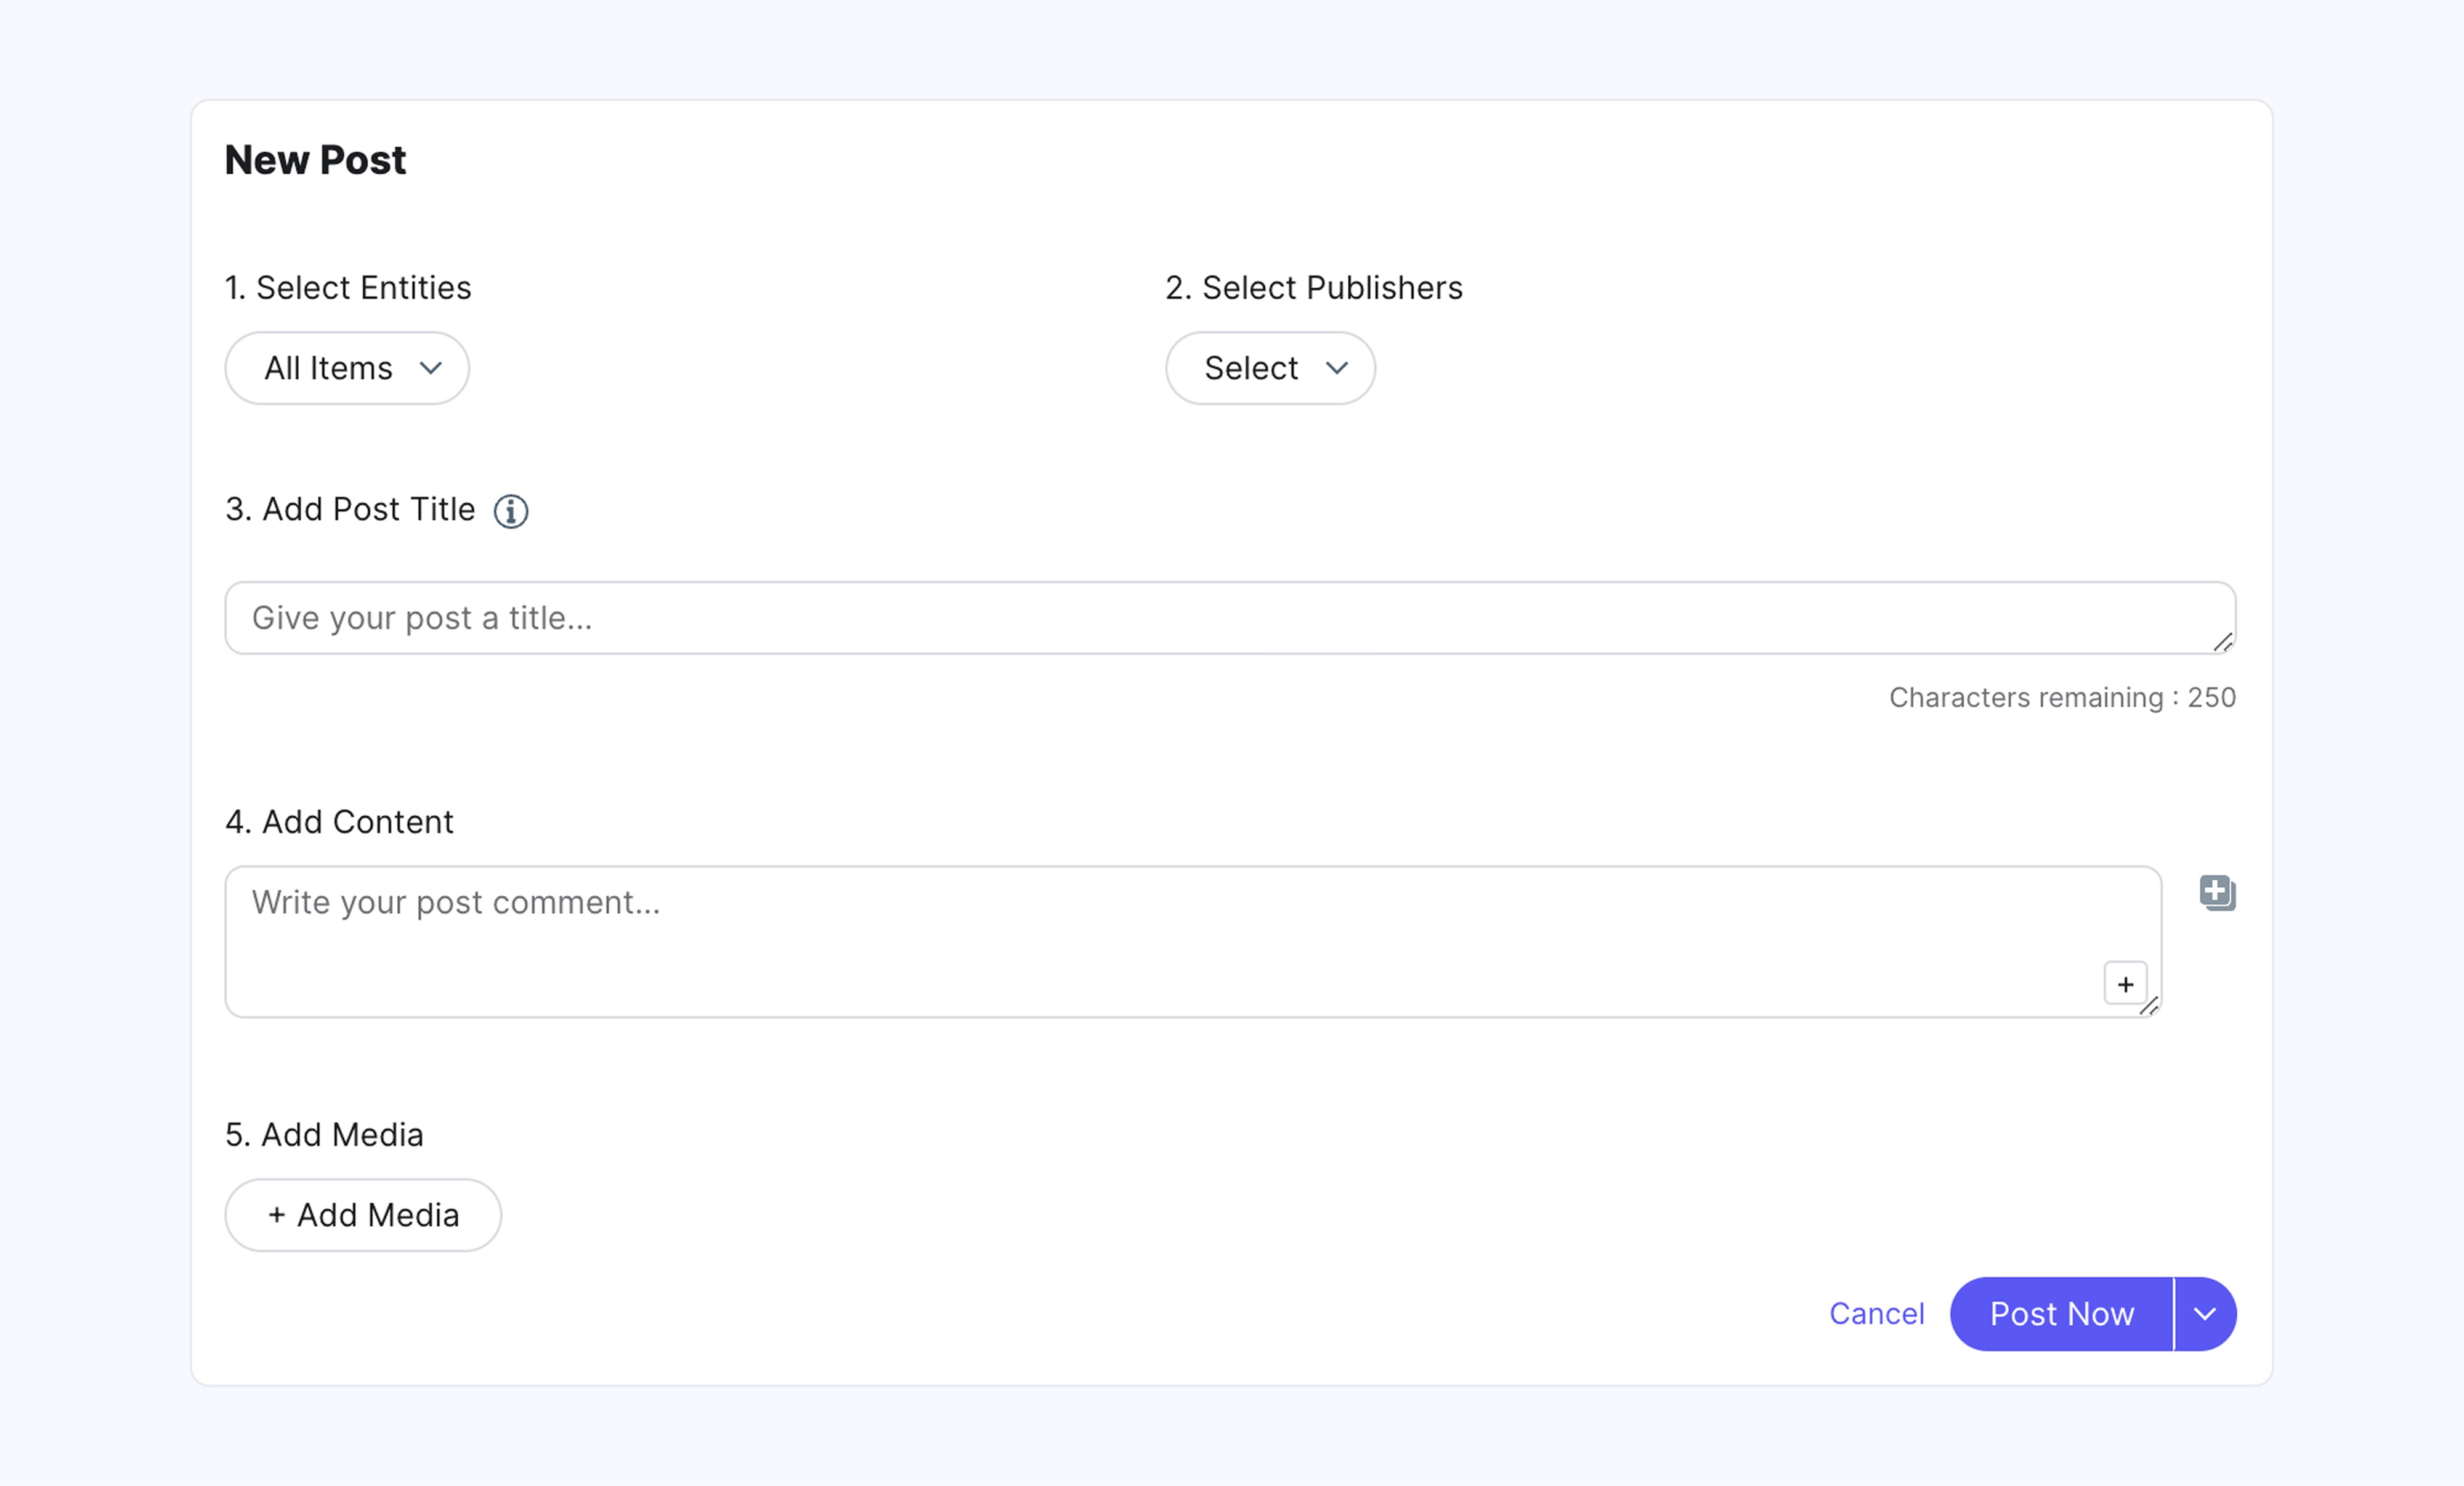Click the 'Characters remaining : 250' counter
This screenshot has height=1486, width=2464.
2062,697
